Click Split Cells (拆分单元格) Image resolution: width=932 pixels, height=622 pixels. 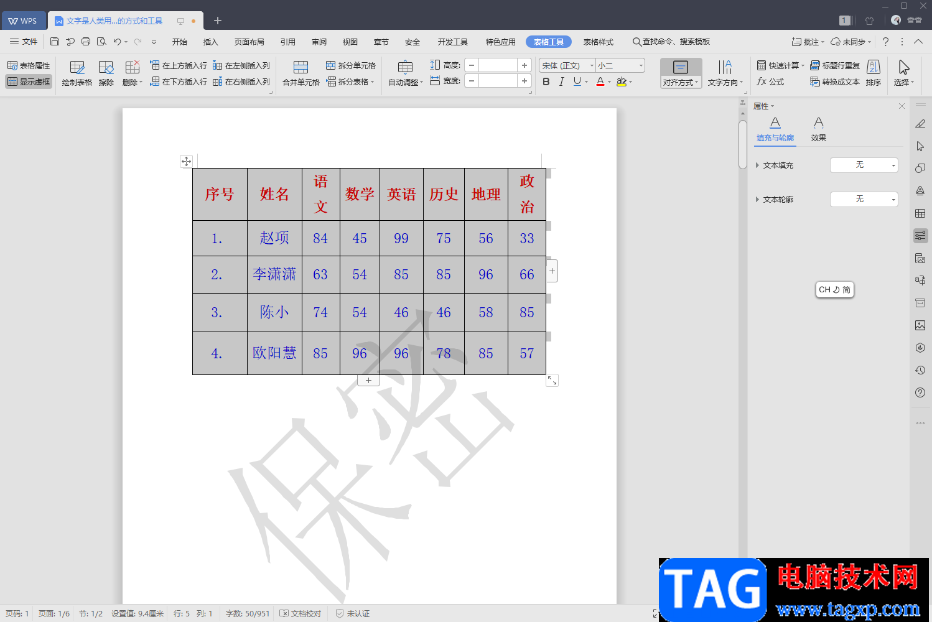coord(351,65)
